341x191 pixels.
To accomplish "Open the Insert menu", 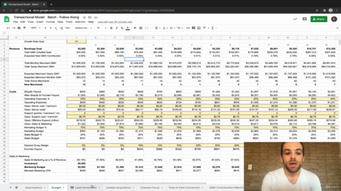I will point(40,22).
